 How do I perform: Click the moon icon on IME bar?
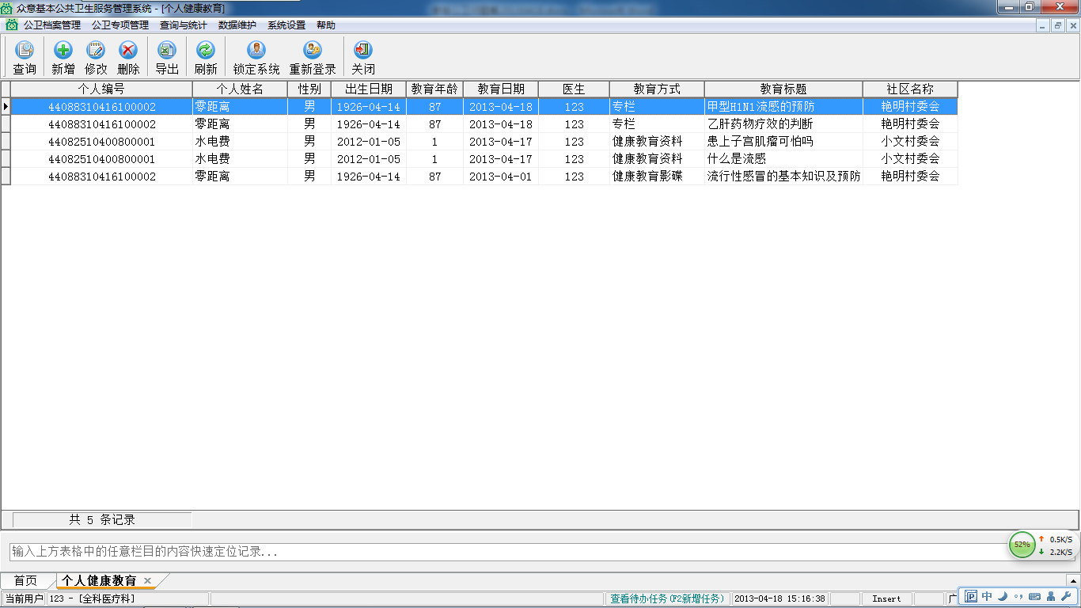(x=1003, y=597)
